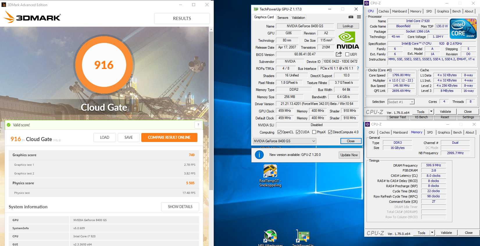This screenshot has width=480, height=246.
Task: Toggle the PhysX checkbox
Action: [314, 132]
